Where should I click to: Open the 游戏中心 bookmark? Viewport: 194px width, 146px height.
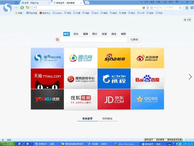[45, 13]
